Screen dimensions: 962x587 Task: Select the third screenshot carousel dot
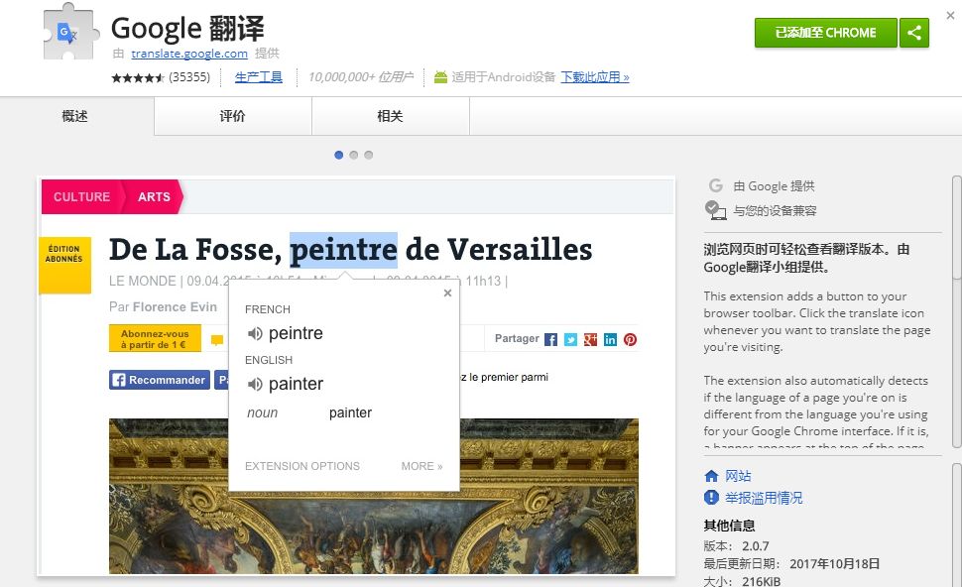(368, 156)
